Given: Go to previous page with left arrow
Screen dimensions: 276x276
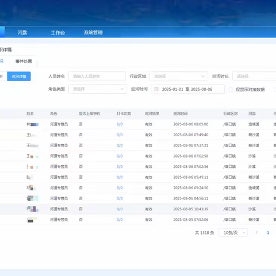Looking at the screenshot, I should 256,232.
